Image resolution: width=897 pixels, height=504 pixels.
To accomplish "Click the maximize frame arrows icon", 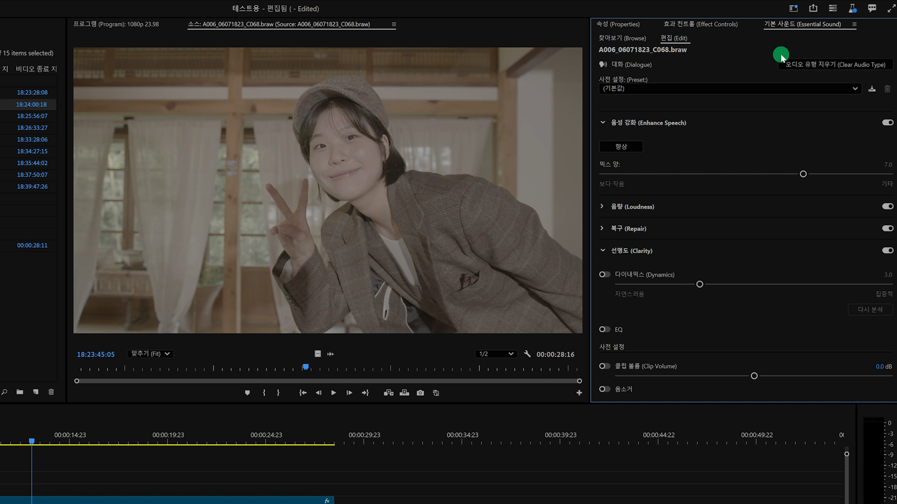I will tap(891, 8).
